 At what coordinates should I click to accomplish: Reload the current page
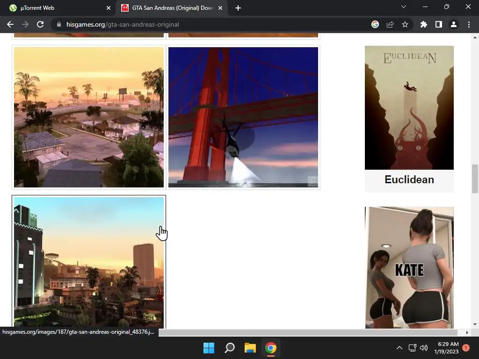pos(40,24)
